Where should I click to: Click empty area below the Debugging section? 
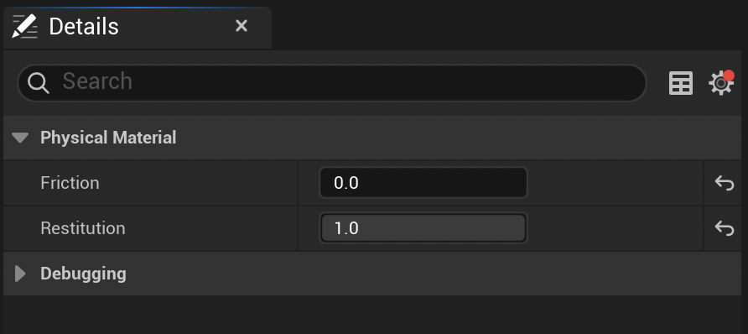coord(372,314)
